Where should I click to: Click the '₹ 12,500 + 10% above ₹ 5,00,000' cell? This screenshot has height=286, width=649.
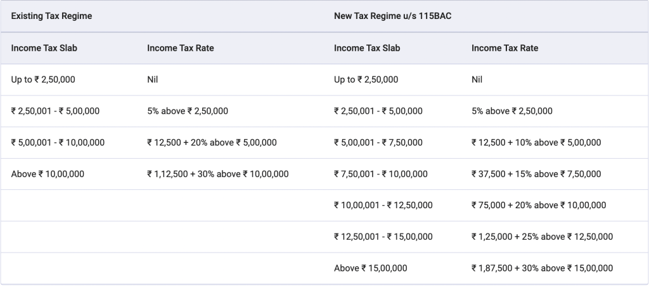point(536,142)
